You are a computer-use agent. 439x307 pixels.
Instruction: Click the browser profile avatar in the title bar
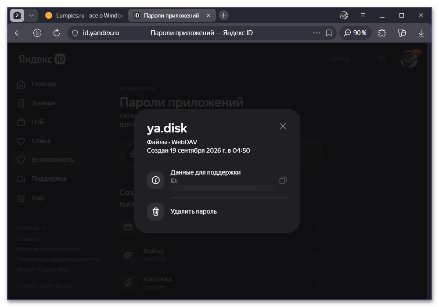344,15
